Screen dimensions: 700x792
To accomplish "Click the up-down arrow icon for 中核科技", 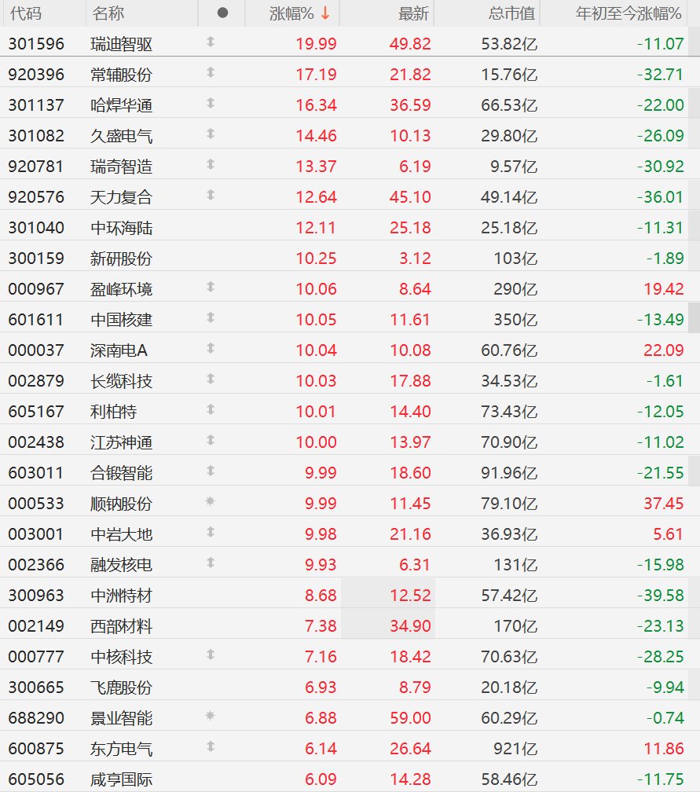I will click(211, 654).
